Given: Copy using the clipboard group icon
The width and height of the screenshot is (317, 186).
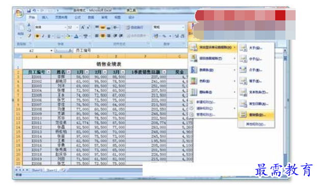Looking at the screenshot, I should click(29, 31).
